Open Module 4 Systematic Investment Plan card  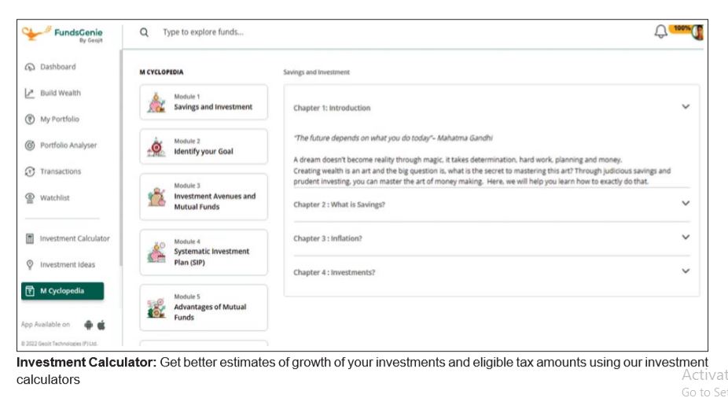(x=204, y=252)
